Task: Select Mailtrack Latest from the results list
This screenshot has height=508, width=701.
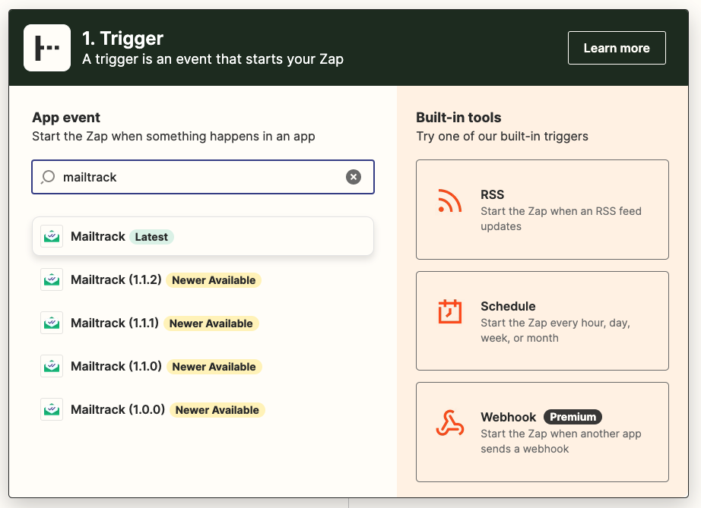Action: tap(202, 236)
